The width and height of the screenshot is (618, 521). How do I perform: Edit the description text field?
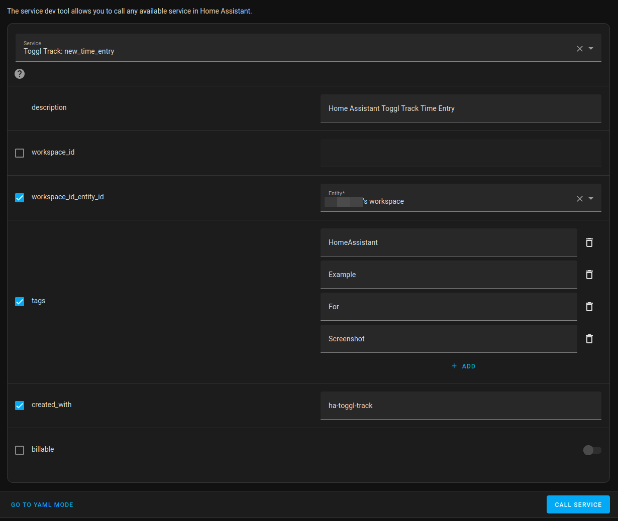[461, 108]
